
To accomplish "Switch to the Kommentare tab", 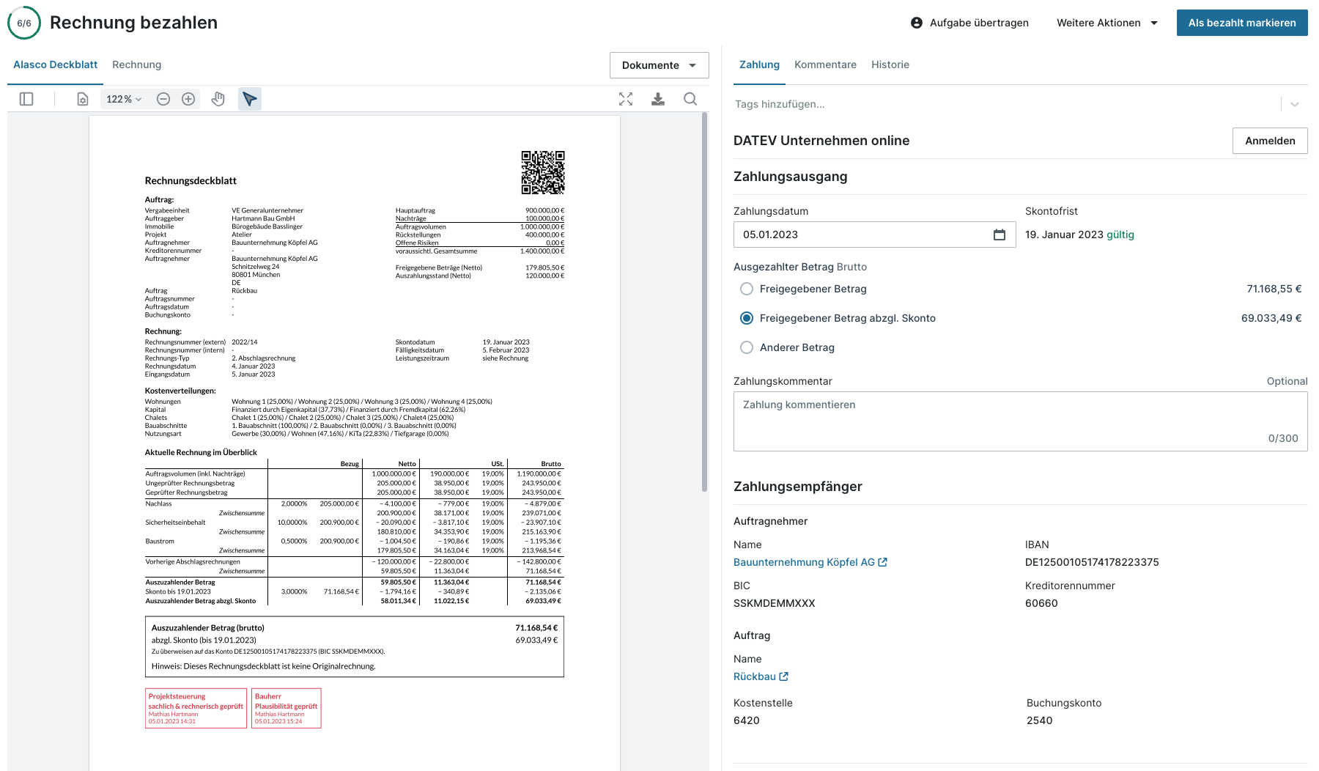I will 825,64.
